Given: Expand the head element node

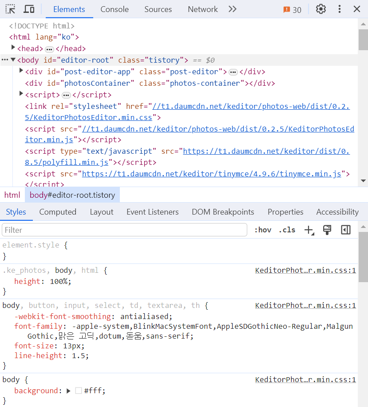Looking at the screenshot, I should [13, 48].
